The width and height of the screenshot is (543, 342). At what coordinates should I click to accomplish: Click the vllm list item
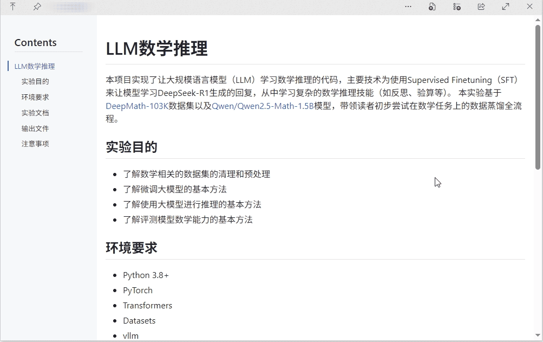click(130, 335)
